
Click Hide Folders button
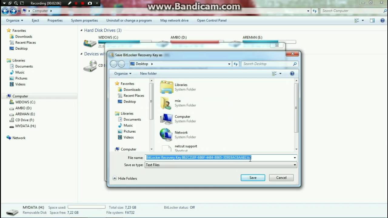pyautogui.click(x=125, y=178)
